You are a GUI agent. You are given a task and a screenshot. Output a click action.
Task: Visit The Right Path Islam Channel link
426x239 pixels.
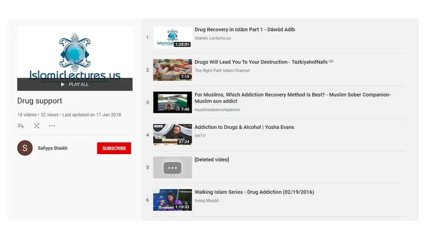click(222, 71)
